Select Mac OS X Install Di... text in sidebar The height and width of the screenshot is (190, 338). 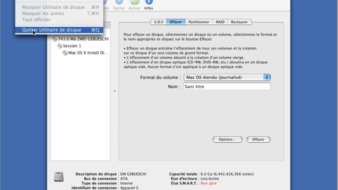(x=88, y=53)
